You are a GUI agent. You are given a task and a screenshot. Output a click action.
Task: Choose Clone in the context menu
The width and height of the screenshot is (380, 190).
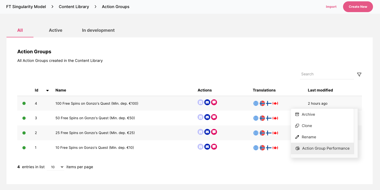(x=307, y=126)
